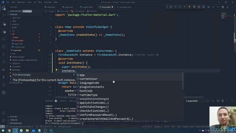
Task: Switch to the Output panel tab
Action: click(63, 101)
